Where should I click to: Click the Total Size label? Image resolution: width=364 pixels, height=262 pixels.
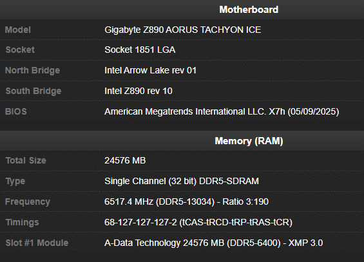click(x=26, y=160)
